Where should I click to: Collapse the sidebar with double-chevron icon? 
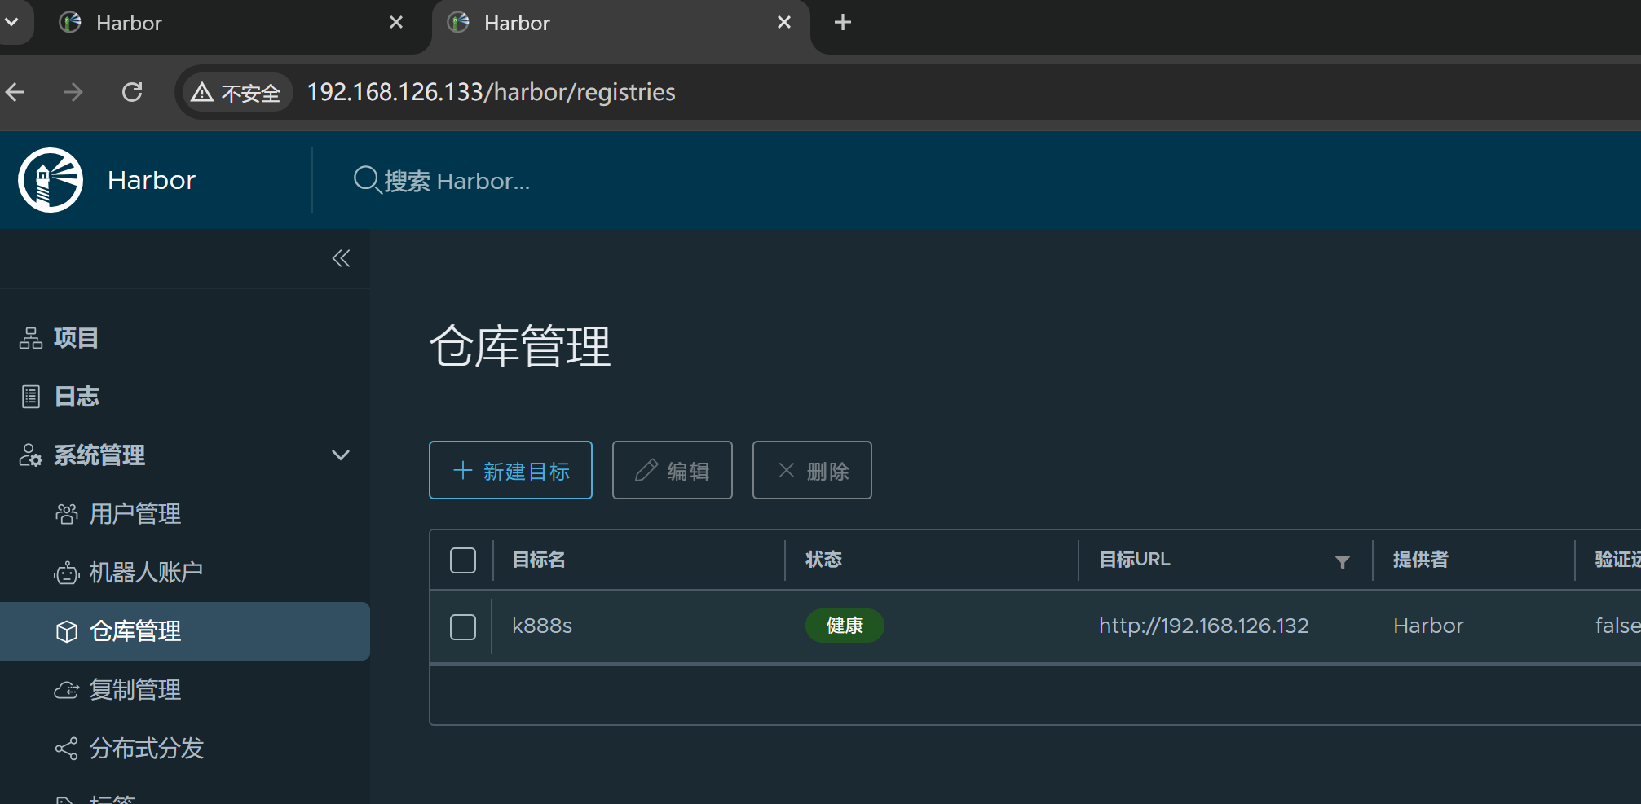(341, 259)
